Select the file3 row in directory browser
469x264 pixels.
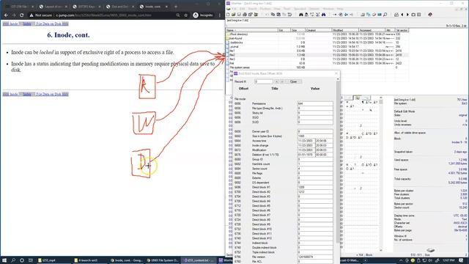tap(317, 59)
